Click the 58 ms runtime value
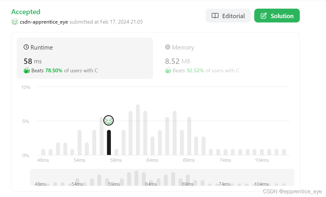Image resolution: width=326 pixels, height=197 pixels. 33,61
